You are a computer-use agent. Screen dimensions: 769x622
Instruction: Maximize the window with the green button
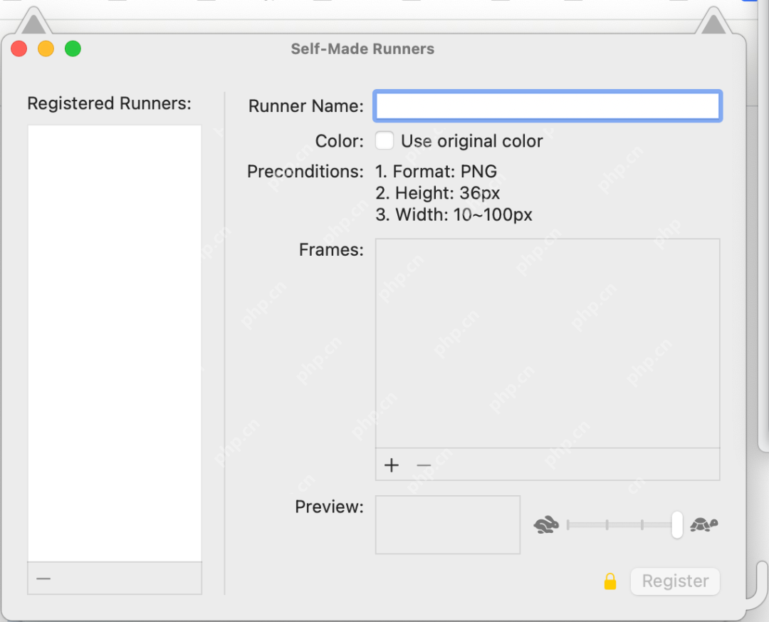(73, 49)
